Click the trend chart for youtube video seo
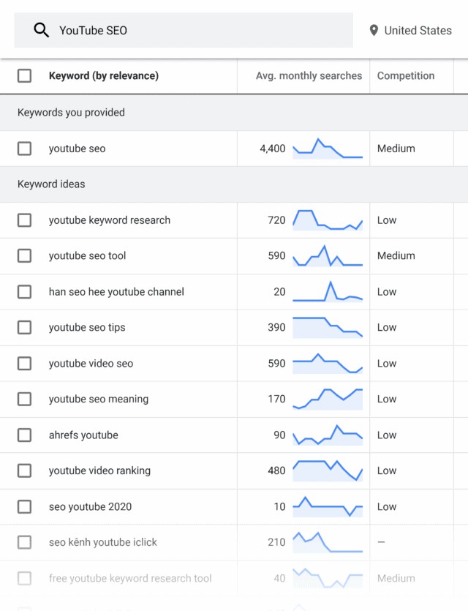Viewport: 468px width, 611px height. pos(328,363)
